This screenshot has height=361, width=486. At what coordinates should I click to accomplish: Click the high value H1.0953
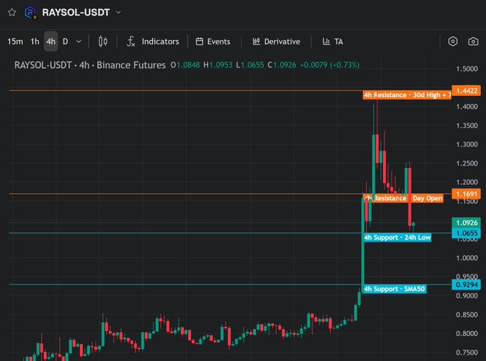pos(217,65)
